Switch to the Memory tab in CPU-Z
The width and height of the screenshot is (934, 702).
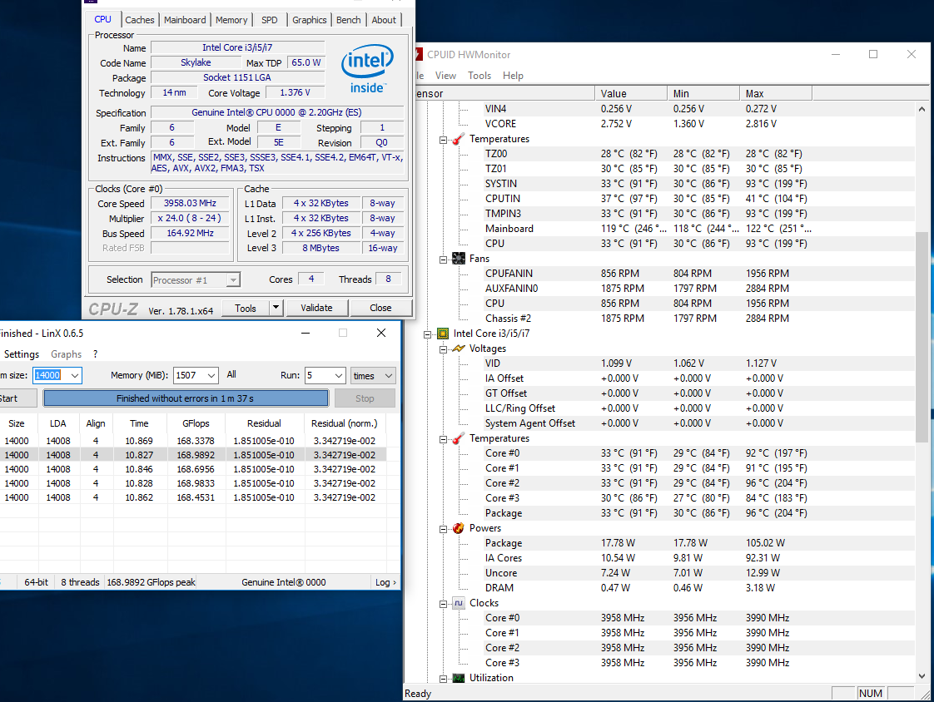tap(231, 20)
